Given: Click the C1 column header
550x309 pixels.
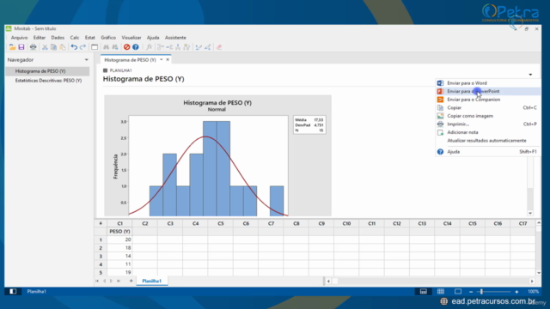Looking at the screenshot, I should 119,223.
